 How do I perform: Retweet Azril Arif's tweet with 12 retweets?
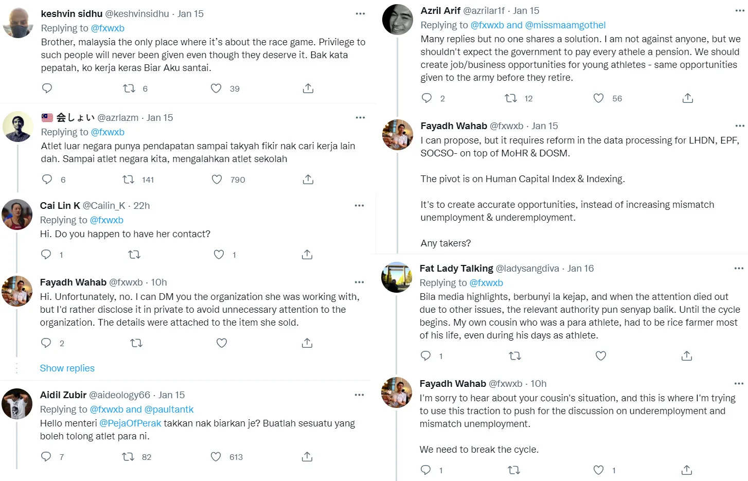[x=511, y=98]
